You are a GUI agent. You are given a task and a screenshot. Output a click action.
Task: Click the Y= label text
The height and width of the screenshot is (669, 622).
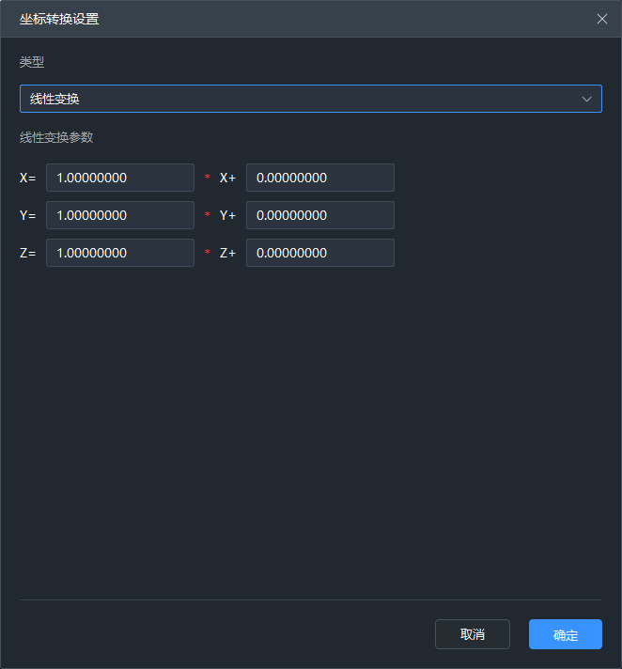(x=27, y=215)
